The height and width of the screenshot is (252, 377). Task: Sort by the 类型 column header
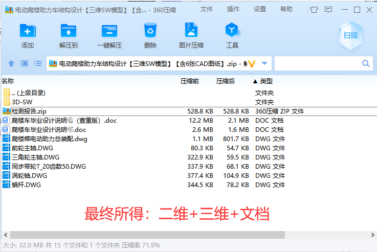click(x=266, y=81)
